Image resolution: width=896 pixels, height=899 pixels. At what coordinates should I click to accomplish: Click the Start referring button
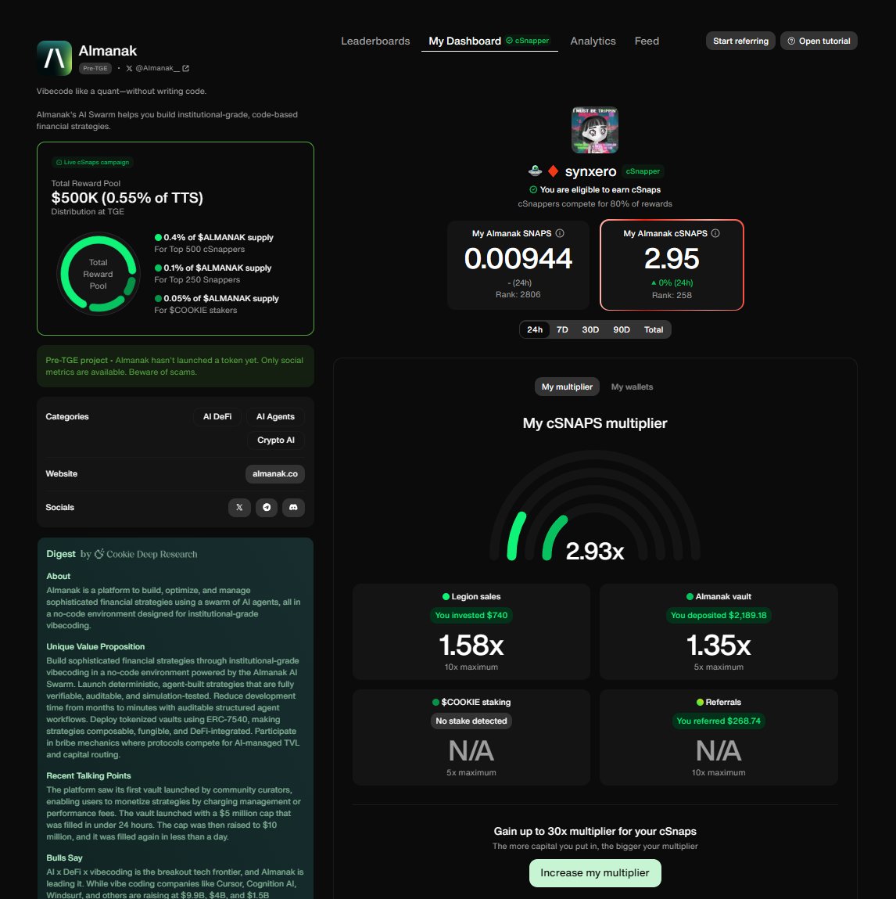pyautogui.click(x=740, y=41)
